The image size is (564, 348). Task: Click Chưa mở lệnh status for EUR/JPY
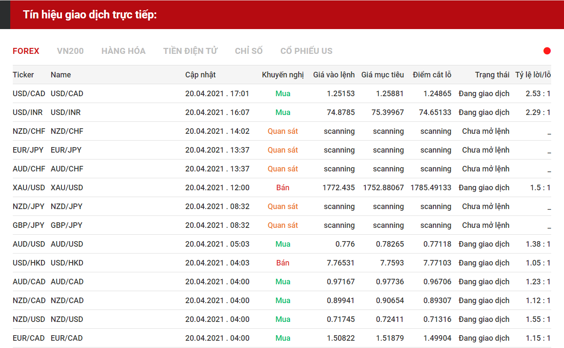(x=486, y=150)
